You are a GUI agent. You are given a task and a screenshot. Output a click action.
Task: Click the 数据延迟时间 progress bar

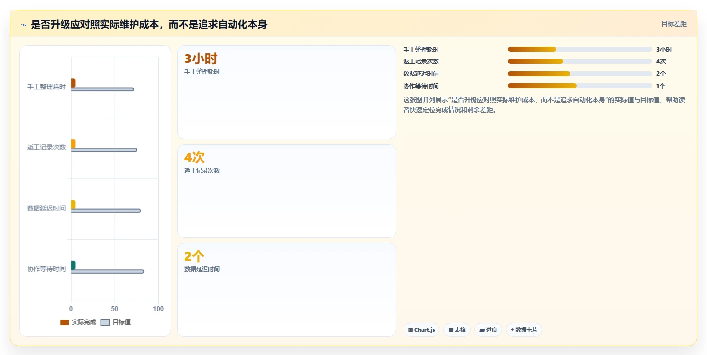click(x=580, y=74)
